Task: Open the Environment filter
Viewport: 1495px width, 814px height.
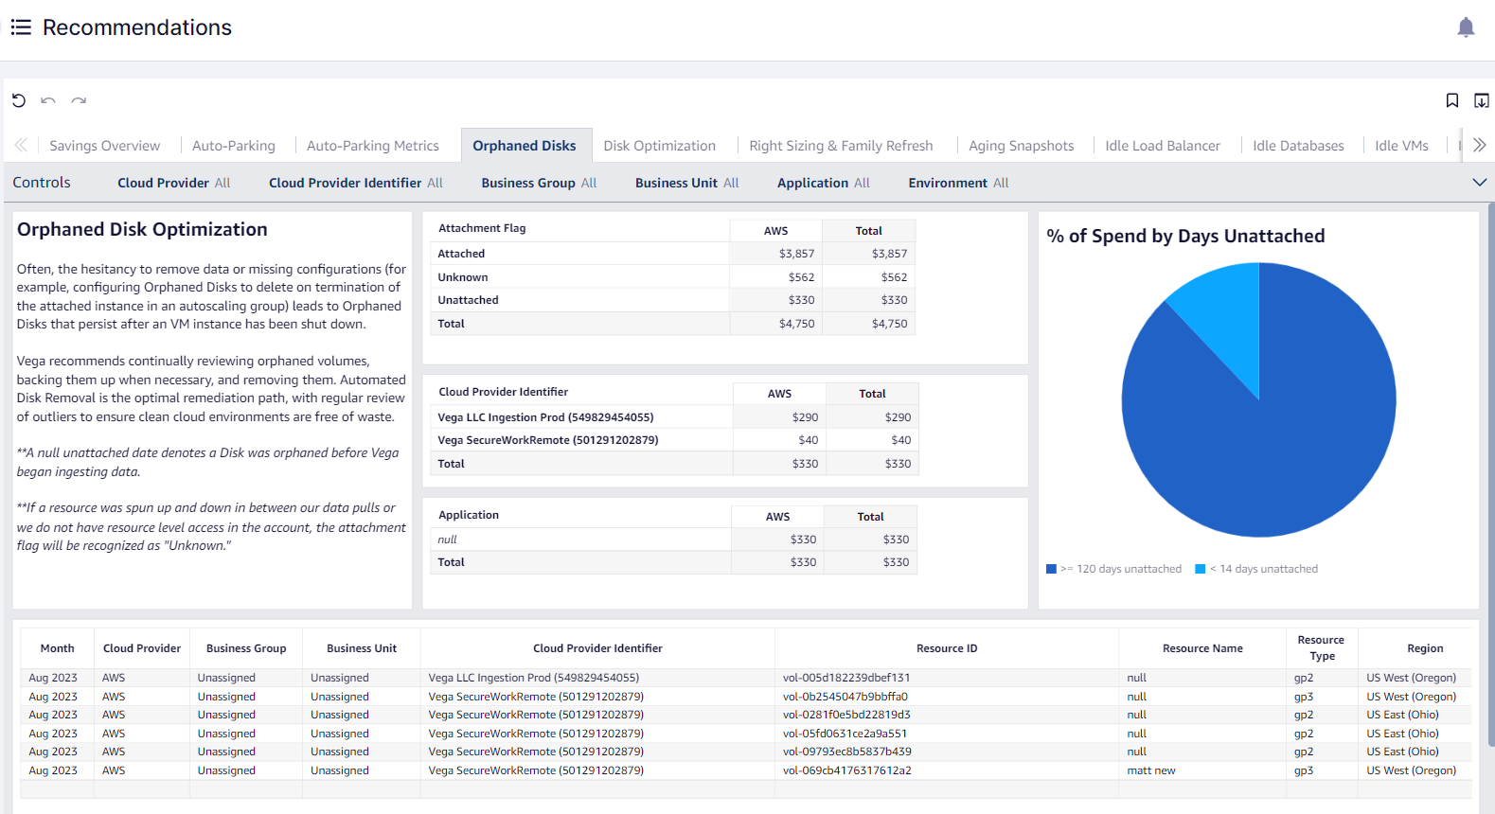Action: [958, 183]
